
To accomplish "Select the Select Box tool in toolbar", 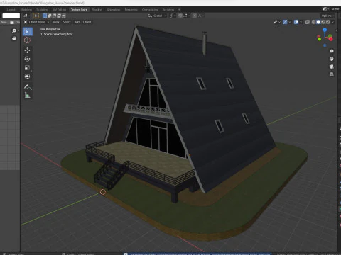I will (28, 31).
